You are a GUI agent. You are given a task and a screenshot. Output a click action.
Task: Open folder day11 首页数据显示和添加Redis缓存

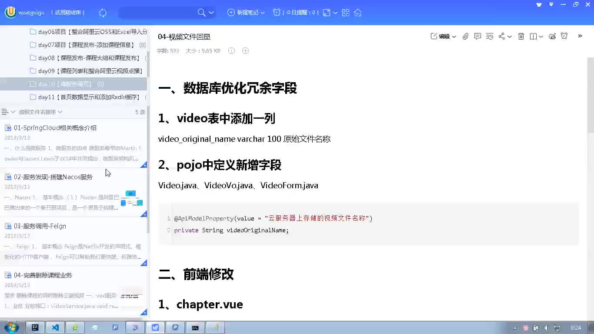(88, 97)
